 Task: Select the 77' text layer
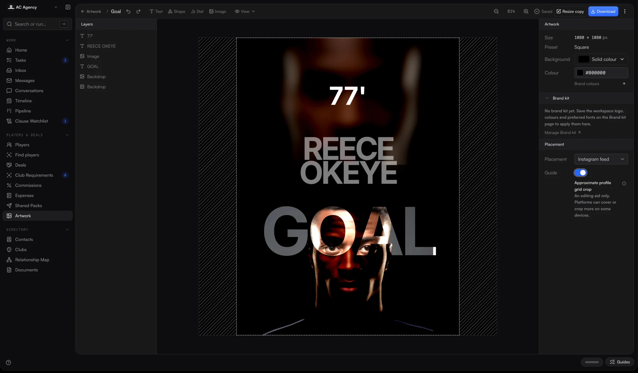tap(116, 36)
